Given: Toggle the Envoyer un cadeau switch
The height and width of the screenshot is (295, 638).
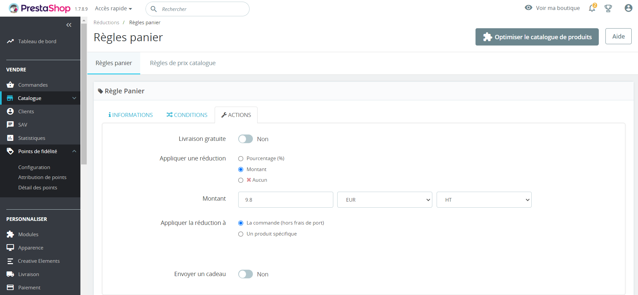Looking at the screenshot, I should click(x=246, y=274).
